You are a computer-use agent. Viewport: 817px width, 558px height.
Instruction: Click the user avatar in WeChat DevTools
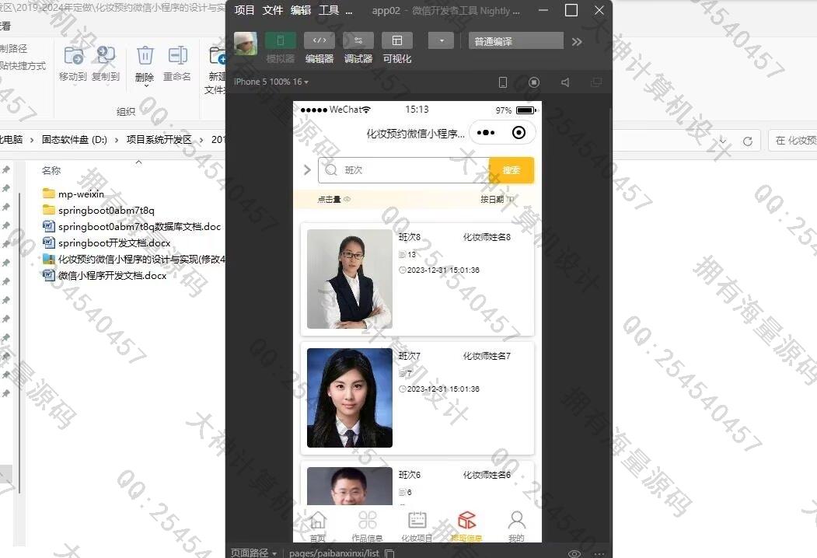(x=246, y=44)
